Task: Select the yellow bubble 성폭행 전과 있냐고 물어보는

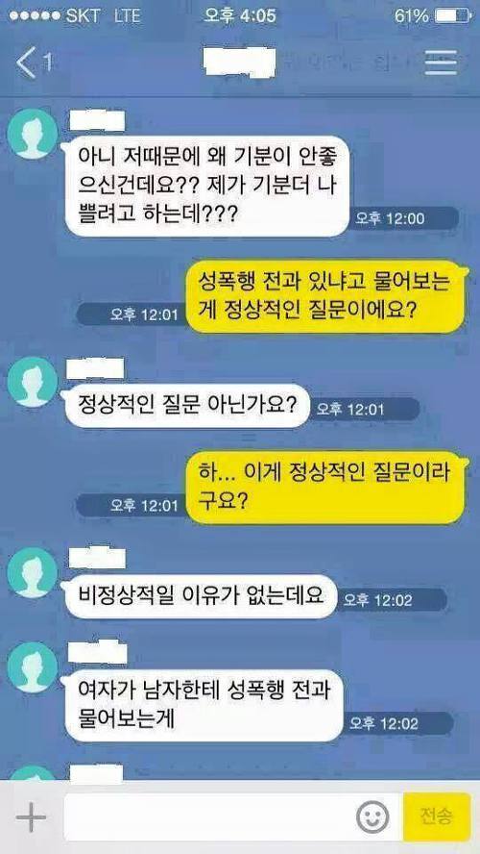Action: point(325,297)
